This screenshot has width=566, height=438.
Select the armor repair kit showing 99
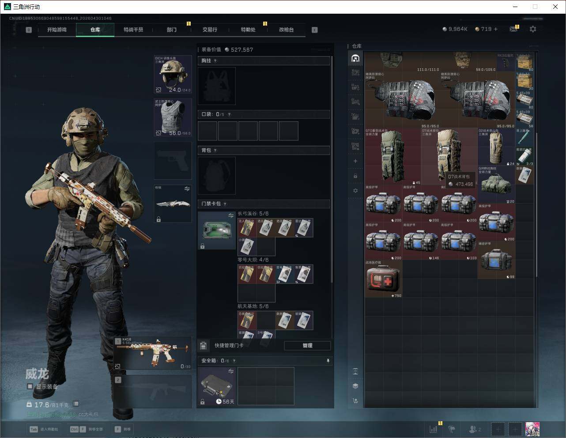click(x=496, y=260)
